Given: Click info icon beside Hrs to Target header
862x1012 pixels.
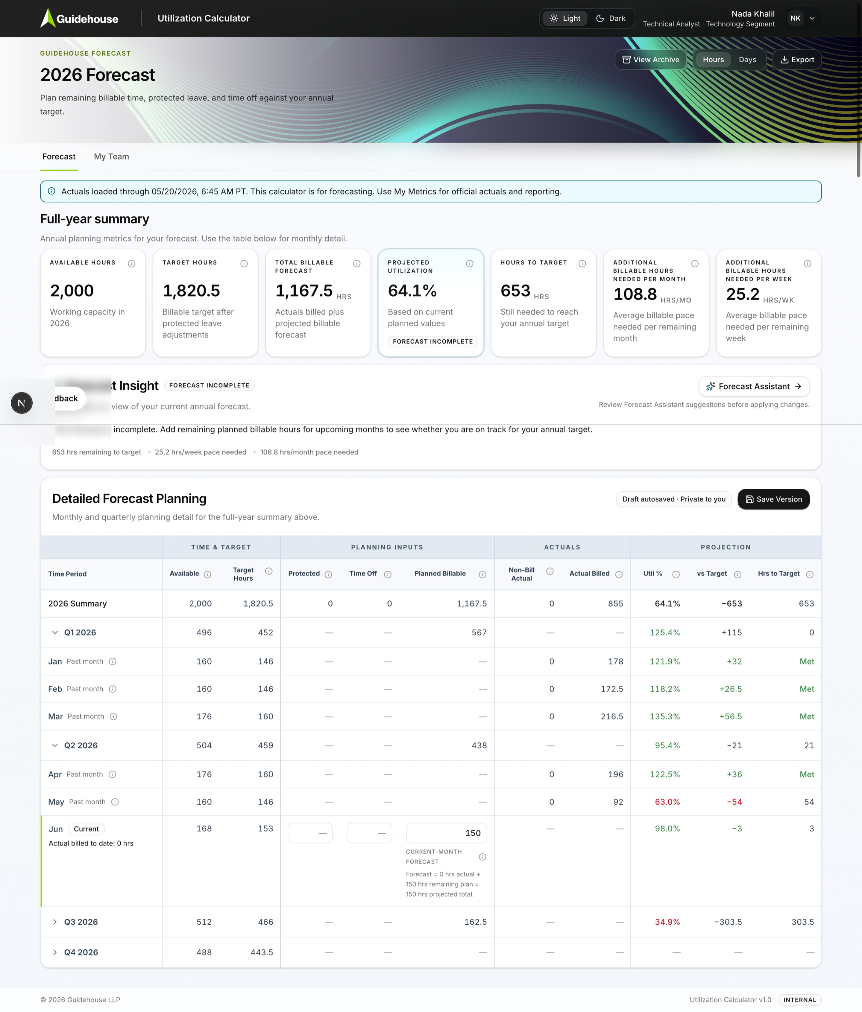Looking at the screenshot, I should coord(810,575).
